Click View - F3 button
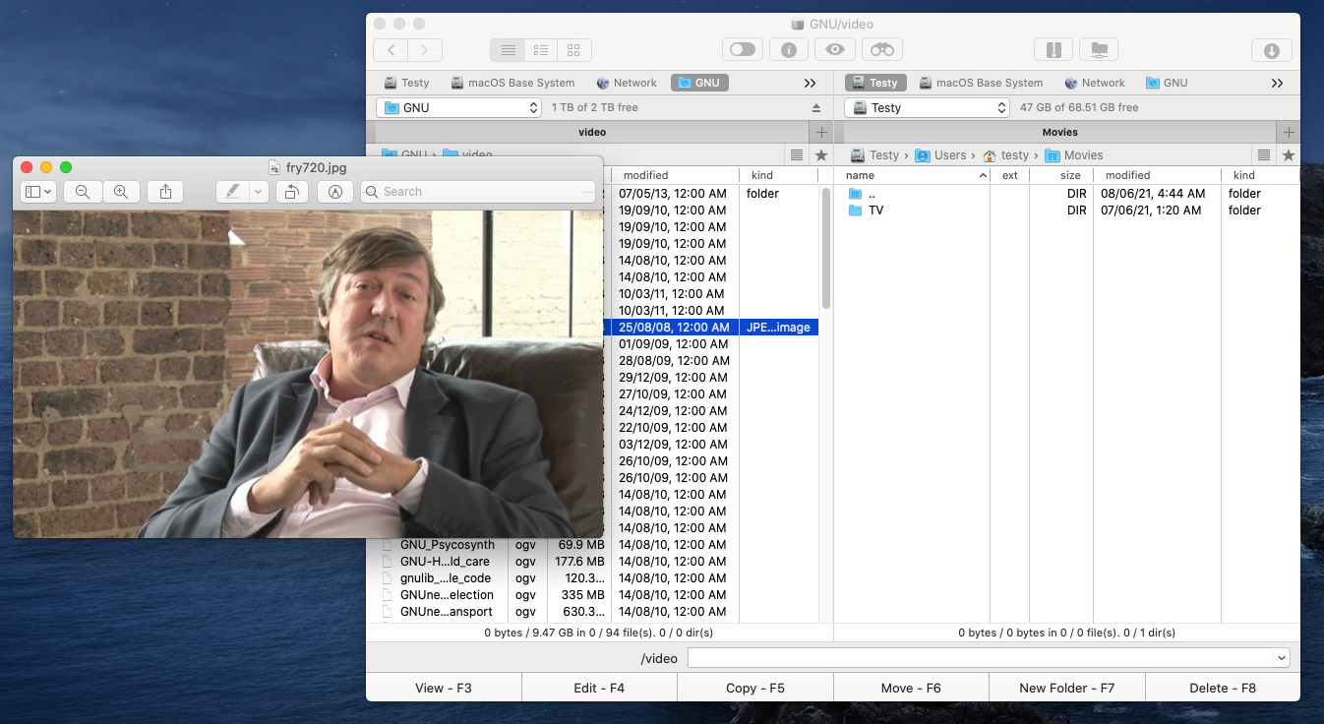This screenshot has height=724, width=1324. pyautogui.click(x=444, y=688)
